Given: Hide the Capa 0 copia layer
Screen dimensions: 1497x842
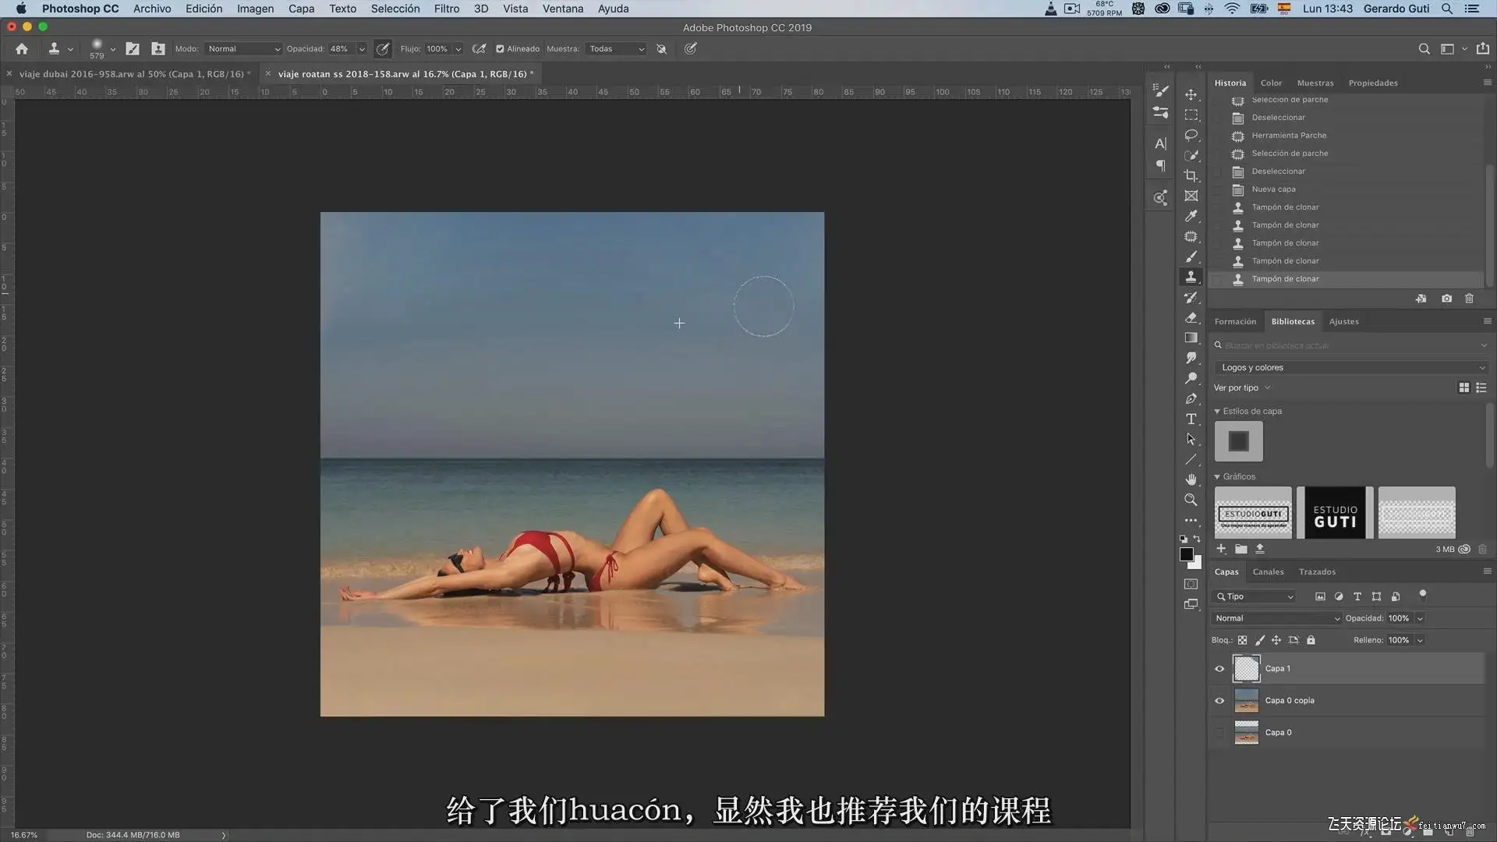Looking at the screenshot, I should pyautogui.click(x=1219, y=700).
